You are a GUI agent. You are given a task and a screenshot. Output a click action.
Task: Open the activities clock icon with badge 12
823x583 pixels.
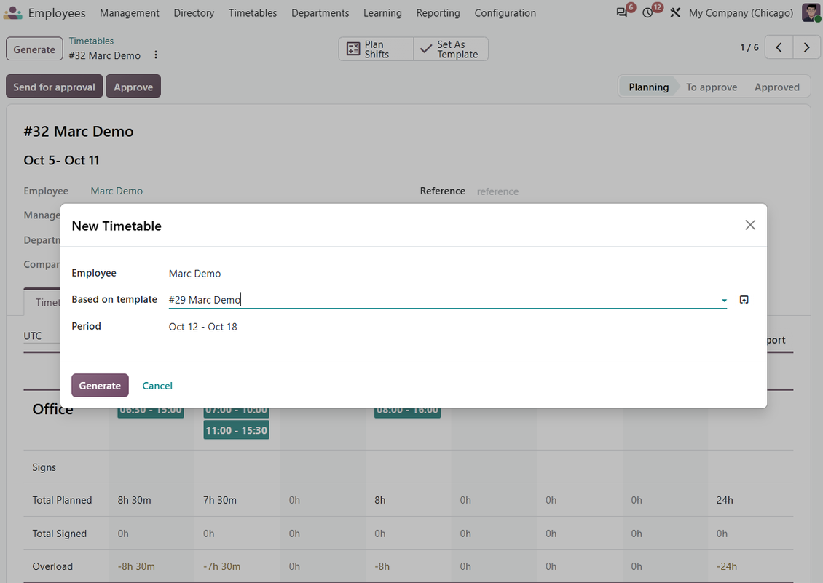pyautogui.click(x=648, y=12)
